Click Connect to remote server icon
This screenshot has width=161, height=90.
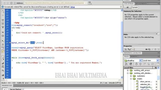pos(126,64)
